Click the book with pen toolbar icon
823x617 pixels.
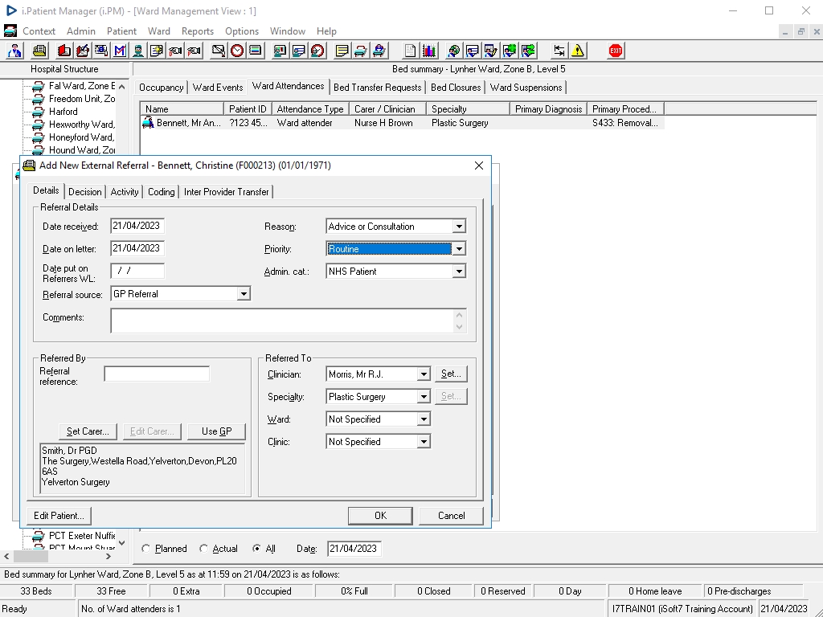[83, 51]
